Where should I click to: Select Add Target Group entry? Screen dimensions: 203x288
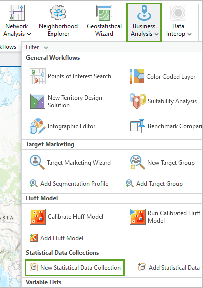pos(154,184)
